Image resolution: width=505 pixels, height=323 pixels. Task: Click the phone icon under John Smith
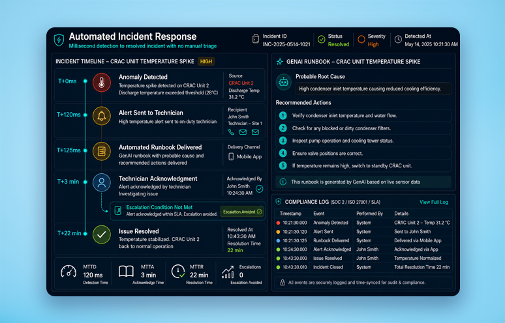click(231, 132)
